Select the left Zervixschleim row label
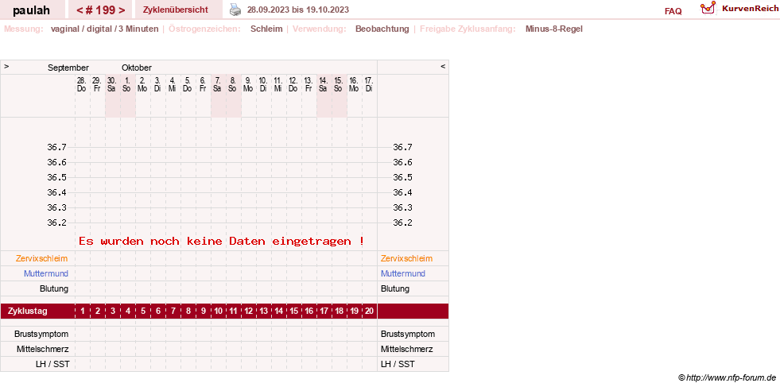The image size is (780, 387). tap(42, 259)
